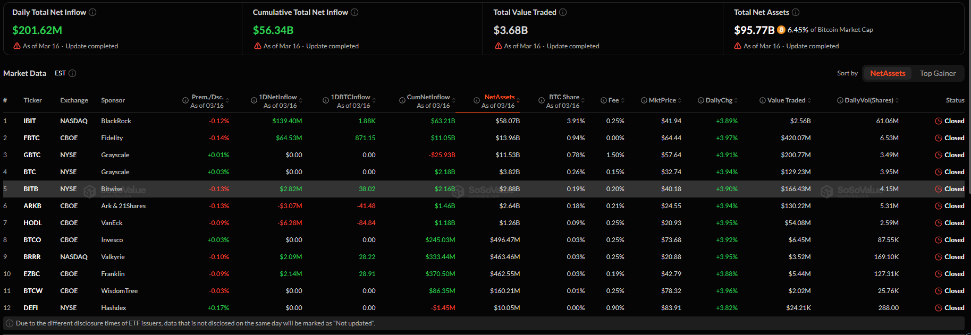Image resolution: width=971 pixels, height=335 pixels.
Task: Click the EST timezone info icon
Action: click(72, 73)
